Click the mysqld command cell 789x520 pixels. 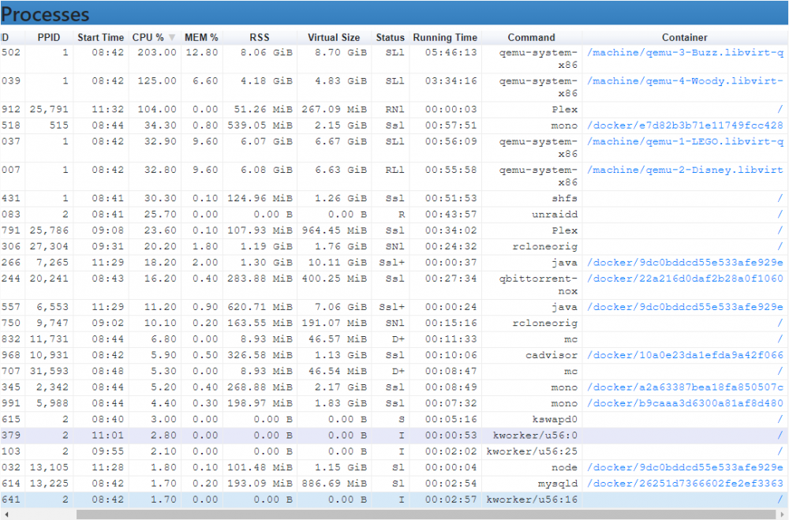coord(532,483)
